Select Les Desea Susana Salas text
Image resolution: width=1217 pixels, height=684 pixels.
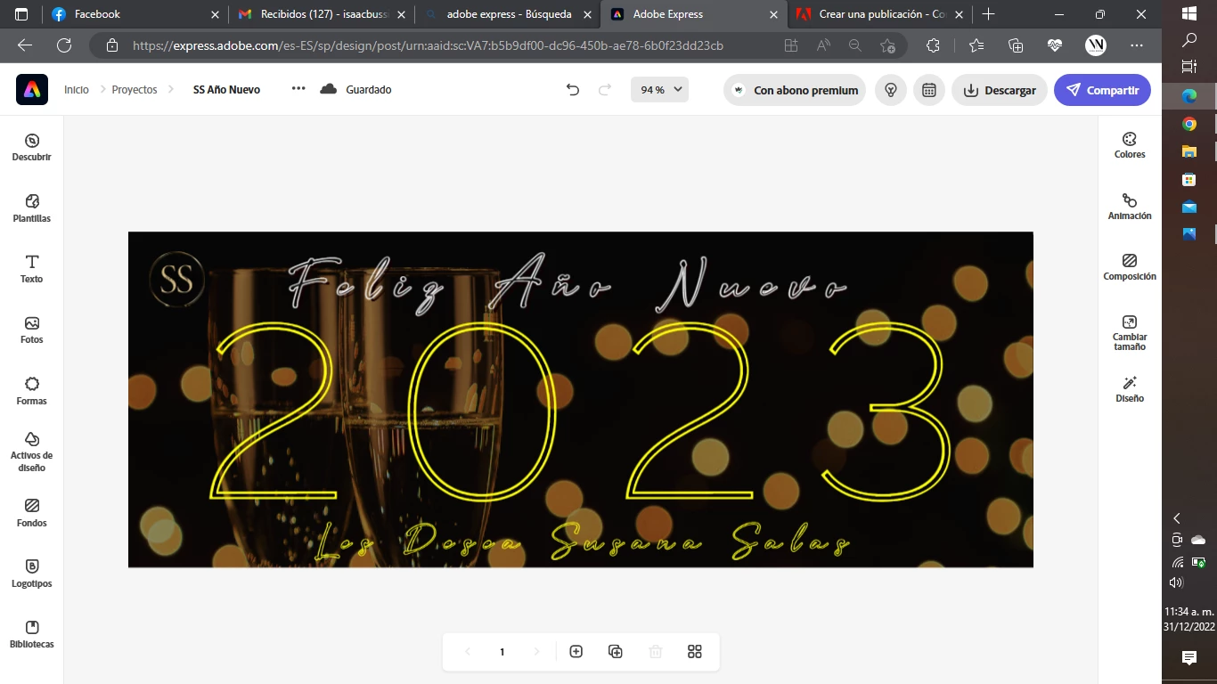click(584, 540)
